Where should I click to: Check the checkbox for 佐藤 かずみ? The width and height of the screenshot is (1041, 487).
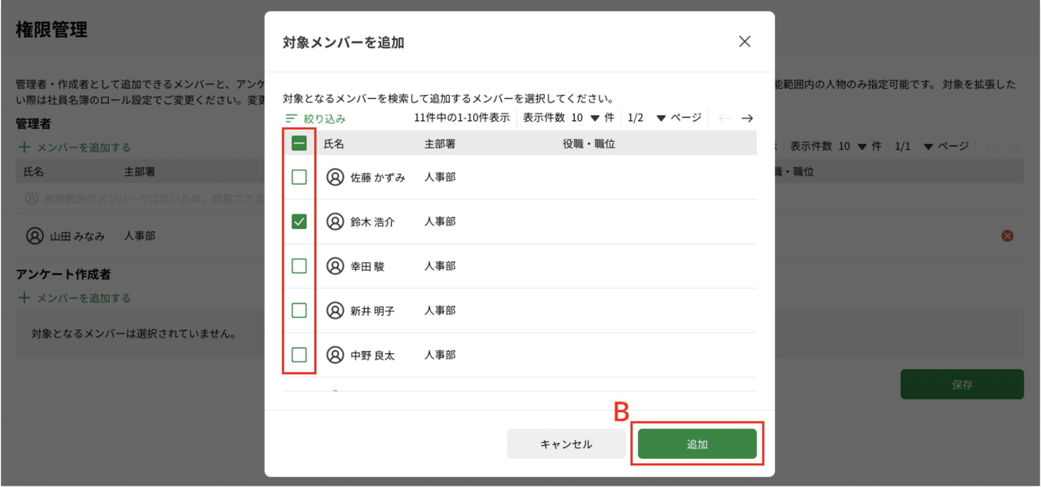299,177
